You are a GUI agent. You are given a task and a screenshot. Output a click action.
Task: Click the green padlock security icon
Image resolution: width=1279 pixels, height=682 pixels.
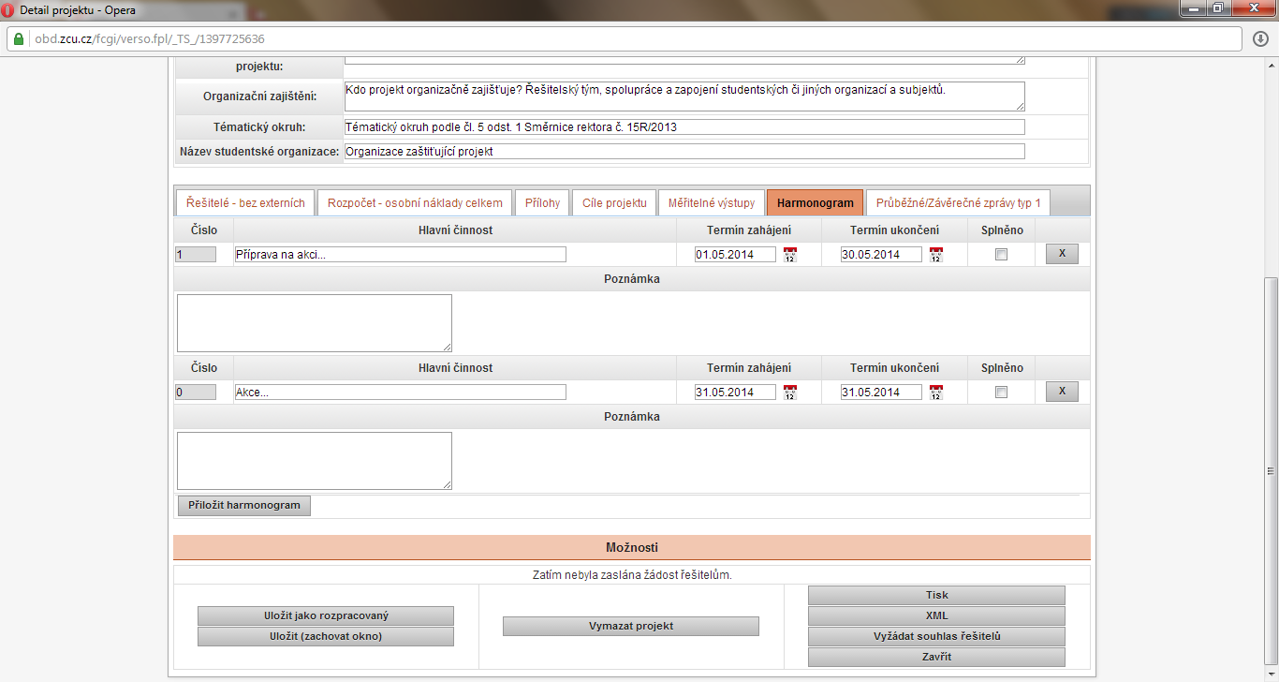18,39
